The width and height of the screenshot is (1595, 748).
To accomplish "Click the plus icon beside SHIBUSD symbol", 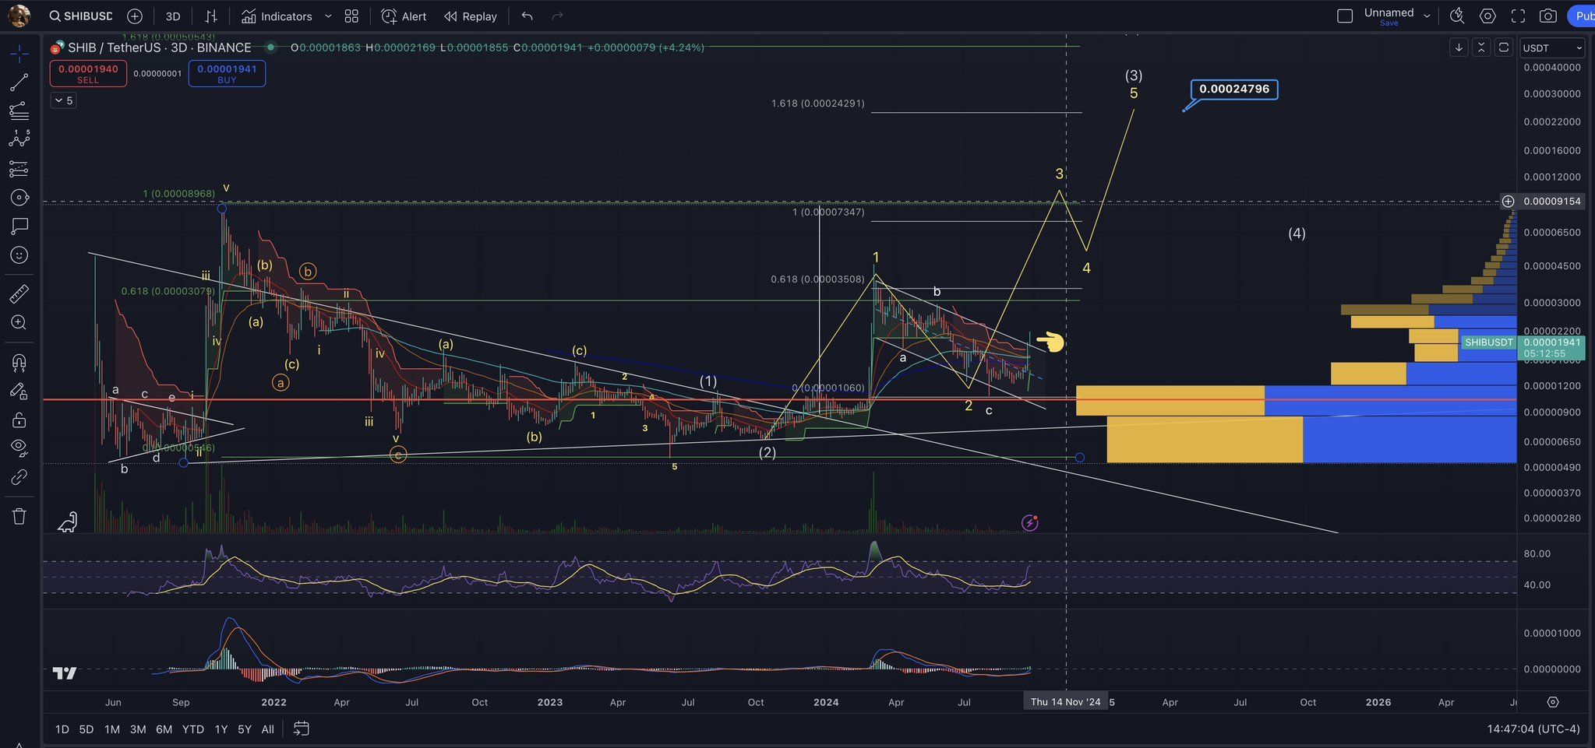I will 135,16.
